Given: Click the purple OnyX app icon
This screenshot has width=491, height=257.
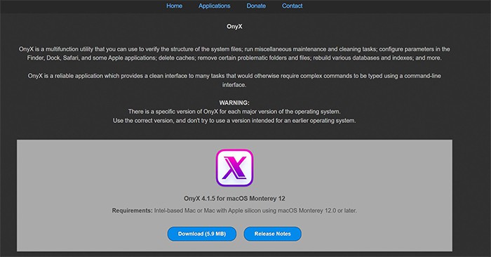Looking at the screenshot, I should 234,168.
